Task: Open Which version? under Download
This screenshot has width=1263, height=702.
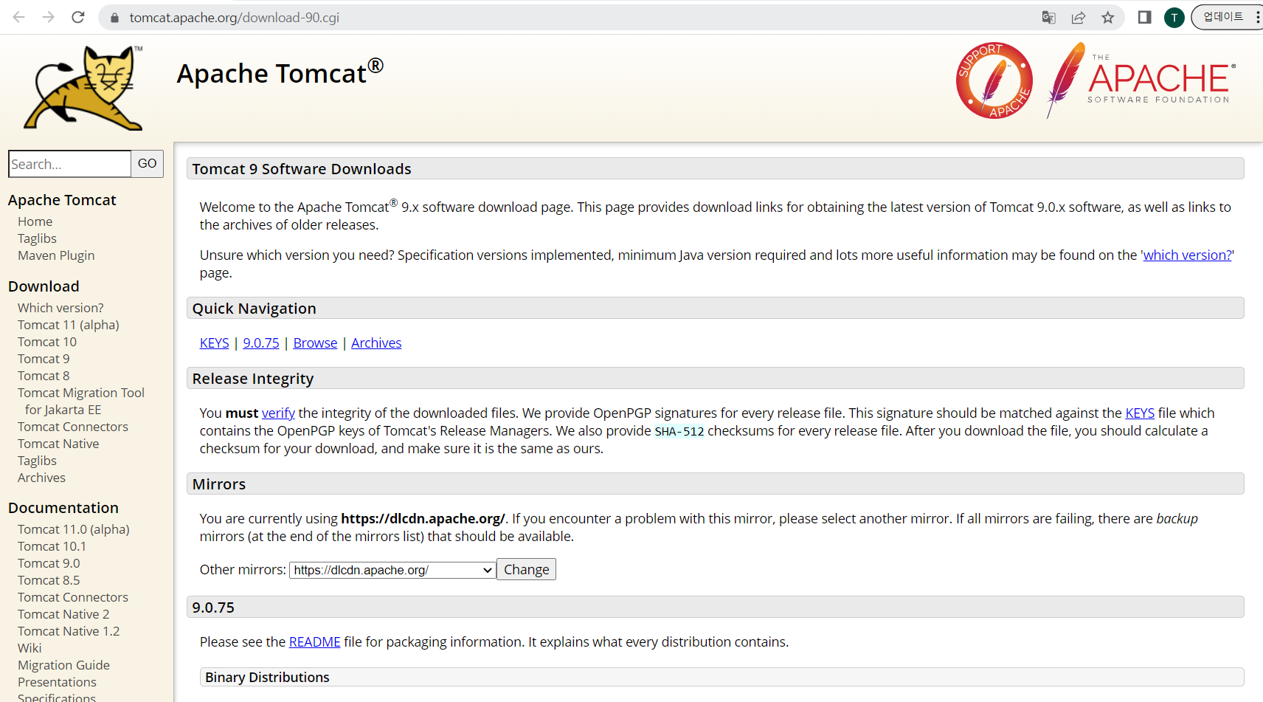Action: [x=60, y=308]
